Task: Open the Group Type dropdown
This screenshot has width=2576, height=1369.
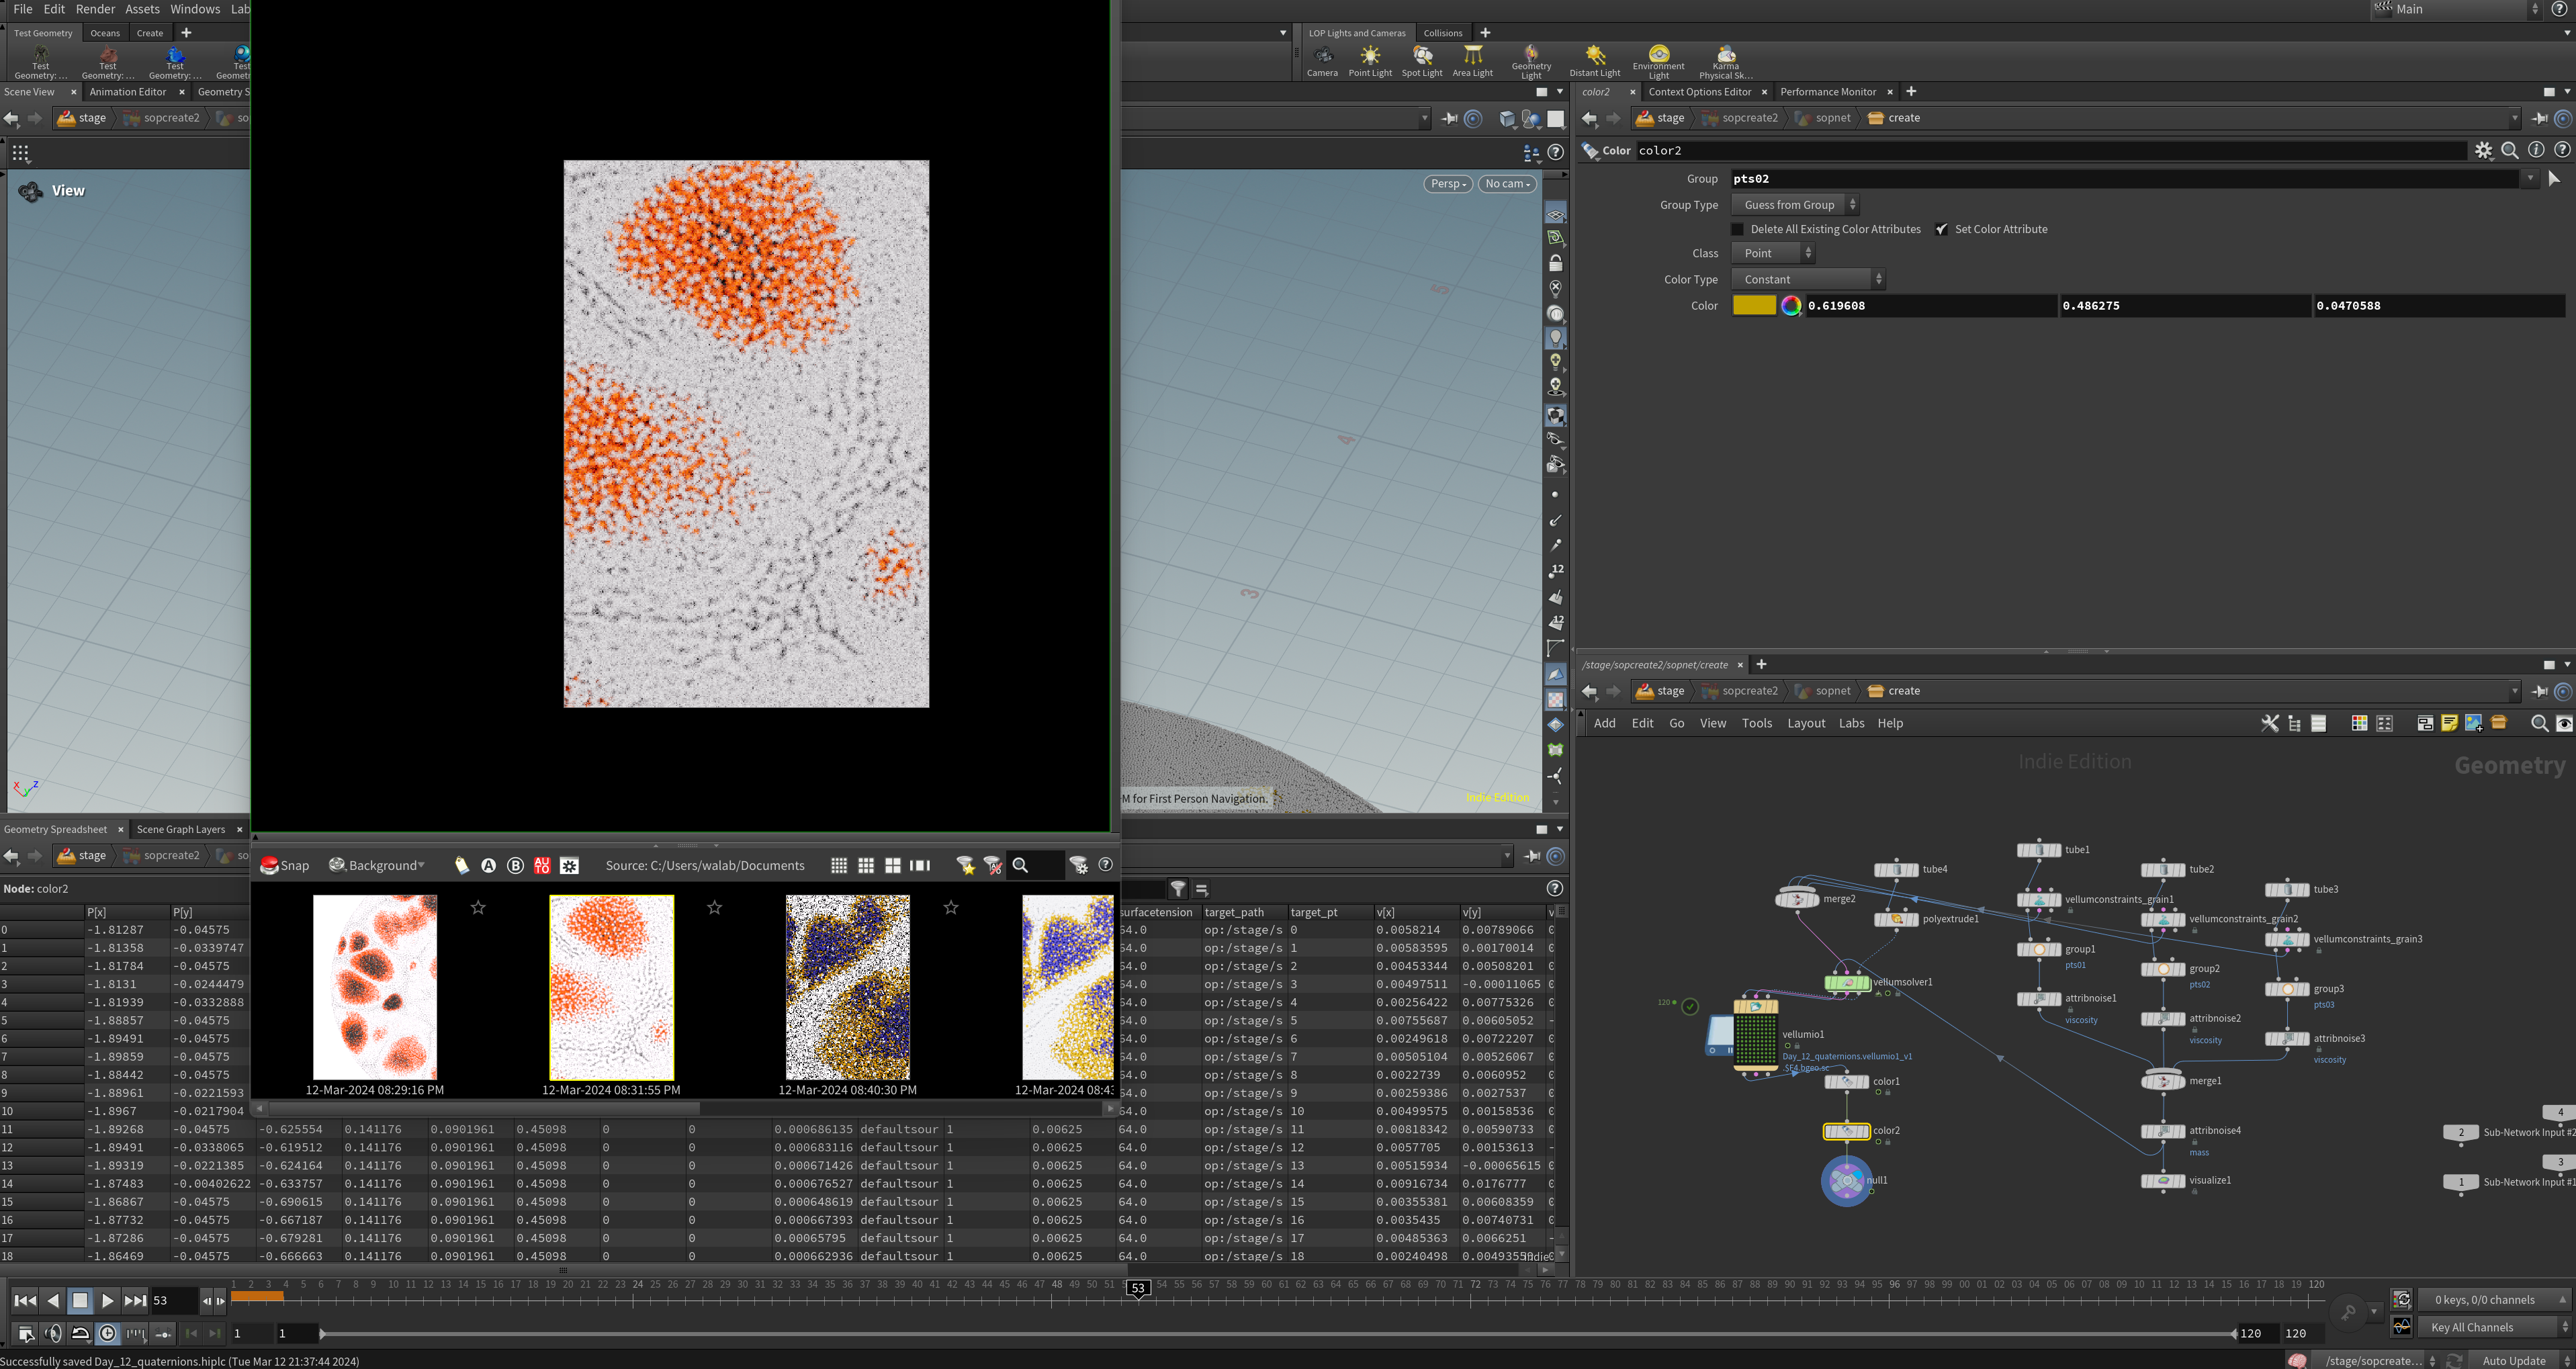Action: 1795,205
